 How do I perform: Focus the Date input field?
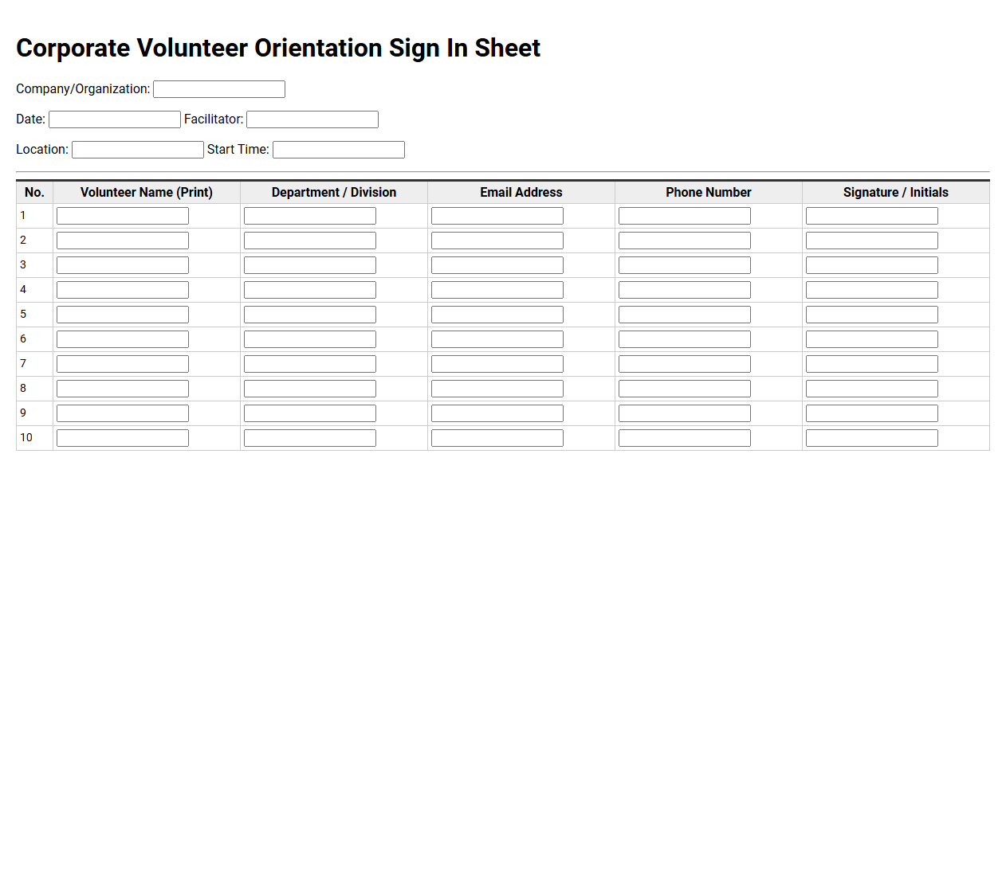point(115,119)
